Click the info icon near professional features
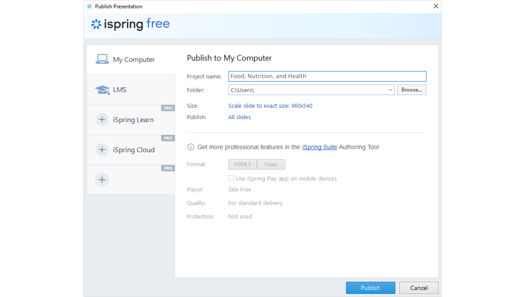Image resolution: width=525 pixels, height=297 pixels. pos(191,147)
